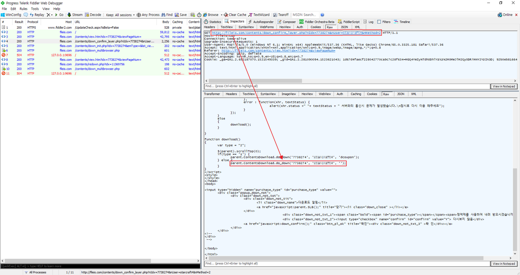Select session 7 with 504 error icon
Viewport: 520px width, 275px height.
(3, 55)
